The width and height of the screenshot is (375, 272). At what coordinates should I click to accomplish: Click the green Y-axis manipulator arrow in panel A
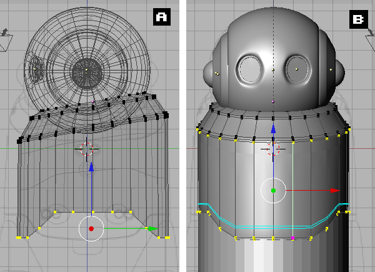152,229
